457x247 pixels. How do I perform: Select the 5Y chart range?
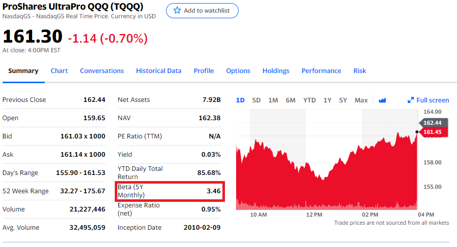[x=343, y=100]
